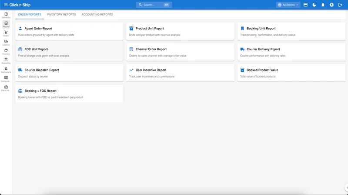
Task: Open the Accounting bank icon in sidebar
Action: pyautogui.click(x=6, y=61)
